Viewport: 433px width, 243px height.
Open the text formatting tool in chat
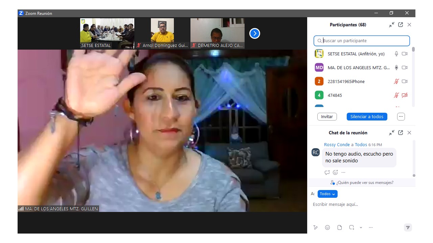315,227
